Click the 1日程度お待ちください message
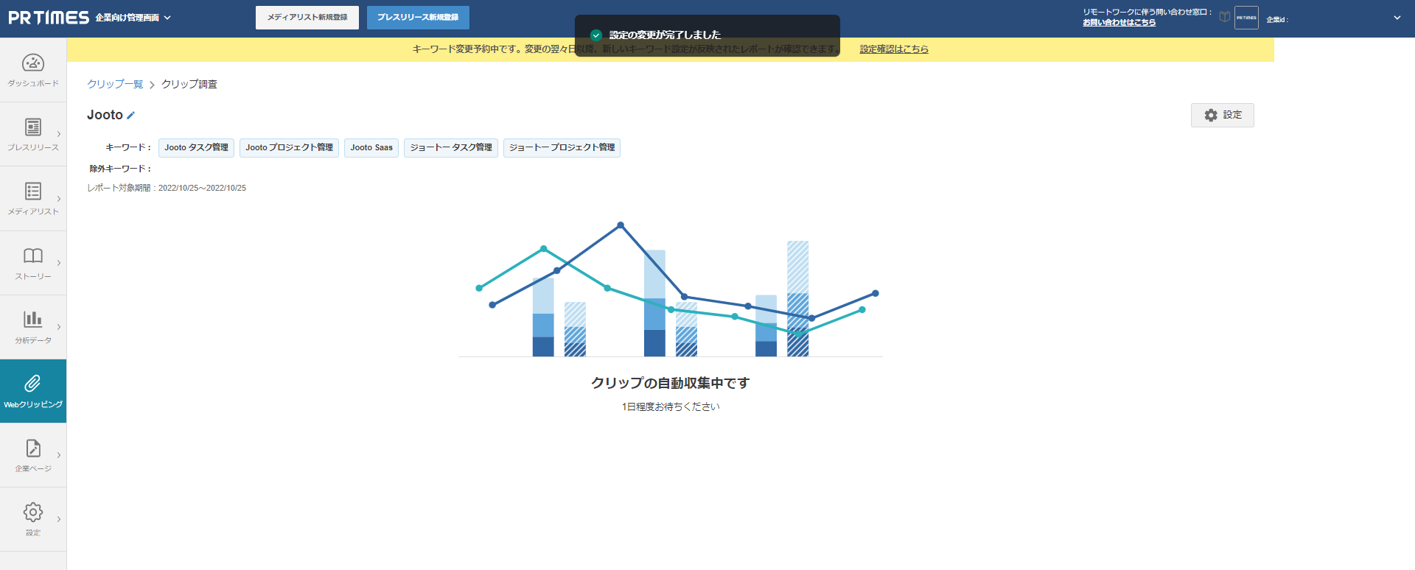 pyautogui.click(x=671, y=407)
